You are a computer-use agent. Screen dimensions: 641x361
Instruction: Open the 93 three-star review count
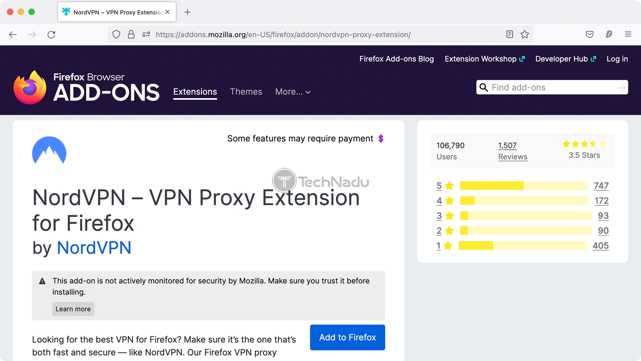coord(604,216)
